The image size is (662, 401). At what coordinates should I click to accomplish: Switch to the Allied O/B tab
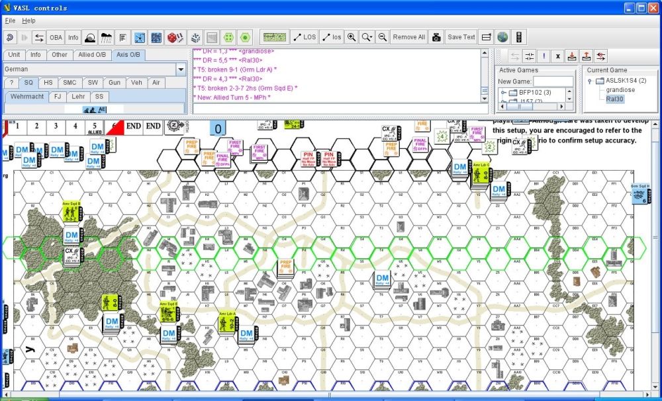(92, 54)
